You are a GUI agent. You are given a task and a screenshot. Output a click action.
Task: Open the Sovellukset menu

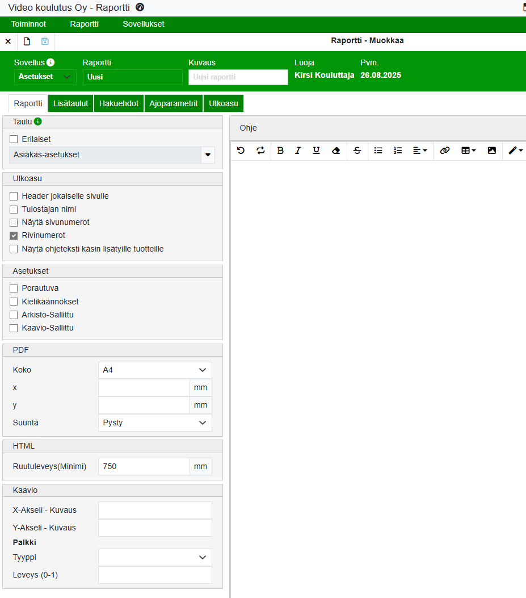[144, 24]
